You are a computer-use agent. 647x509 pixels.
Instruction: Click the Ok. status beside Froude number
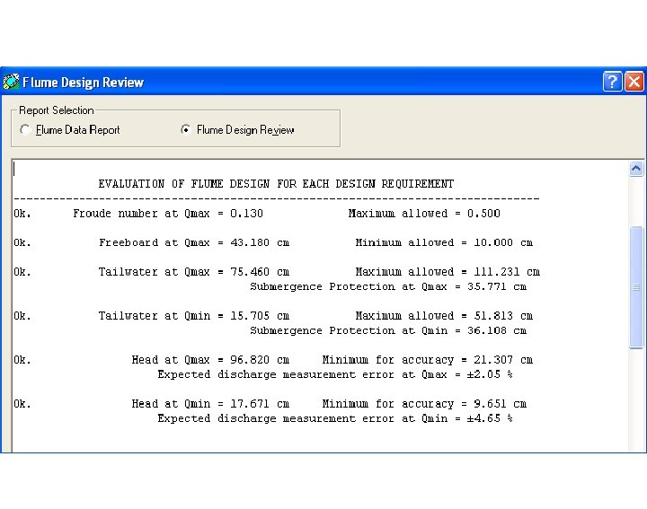(x=22, y=214)
